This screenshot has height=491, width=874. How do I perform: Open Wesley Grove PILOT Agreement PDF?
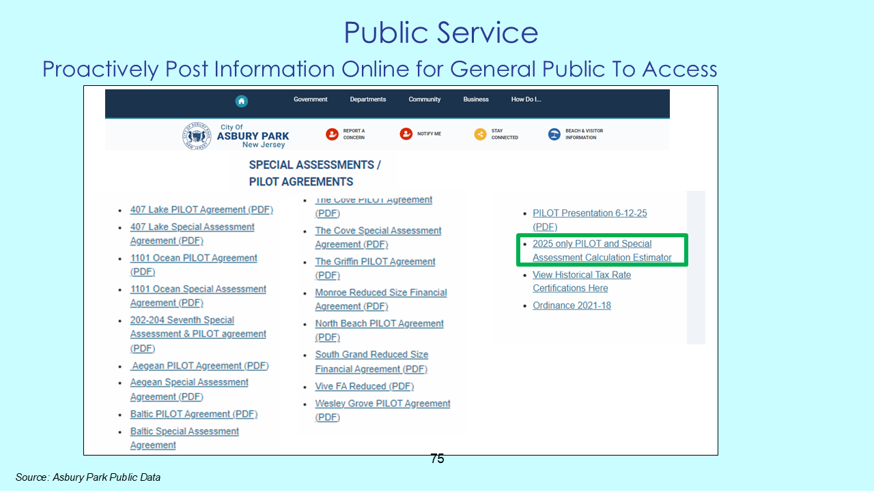point(382,411)
